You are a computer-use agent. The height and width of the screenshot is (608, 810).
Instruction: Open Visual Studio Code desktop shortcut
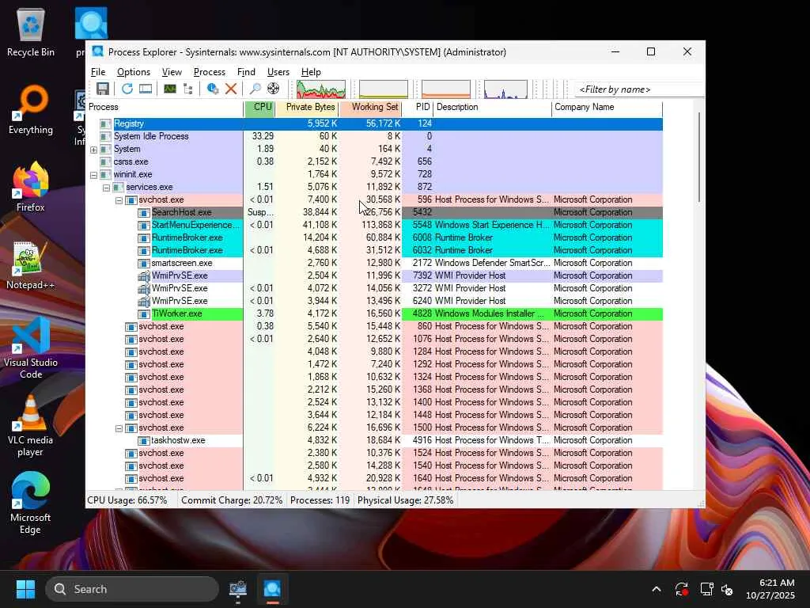pos(31,348)
